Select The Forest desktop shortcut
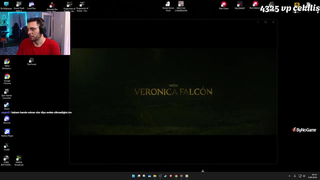Viewport: 320px width, 180px height. tap(31, 62)
